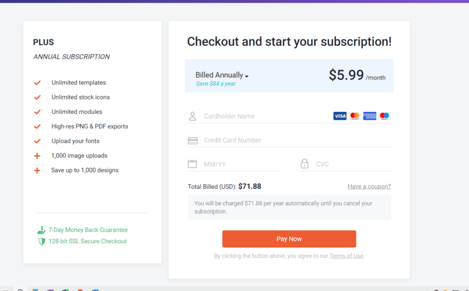Click the 7-Day Money Back Guarantee text
Image resolution: width=469 pixels, height=291 pixels.
coord(88,230)
